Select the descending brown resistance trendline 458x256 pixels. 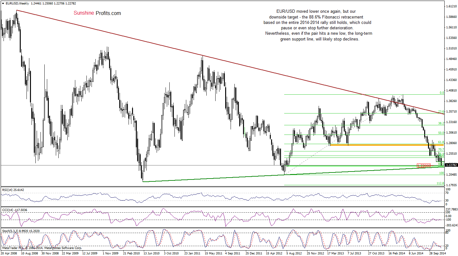(x=230, y=62)
